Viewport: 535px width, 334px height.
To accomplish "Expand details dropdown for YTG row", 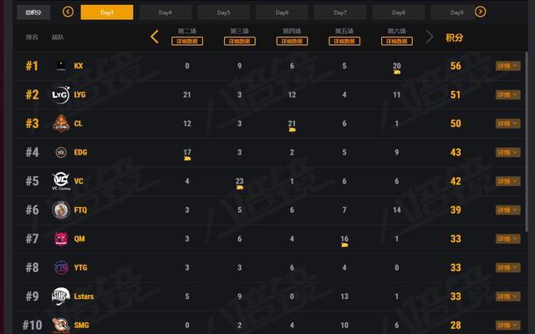I will [x=507, y=267].
